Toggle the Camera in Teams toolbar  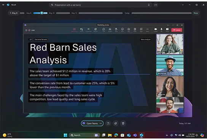[156, 30]
